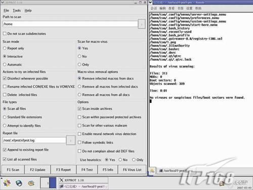This screenshot has width=253, height=190.
Task: Click the new terminal session icon
Action: click(152, 171)
